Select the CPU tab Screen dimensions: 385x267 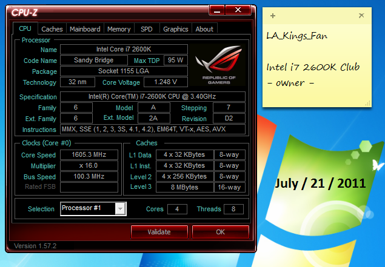[25, 28]
